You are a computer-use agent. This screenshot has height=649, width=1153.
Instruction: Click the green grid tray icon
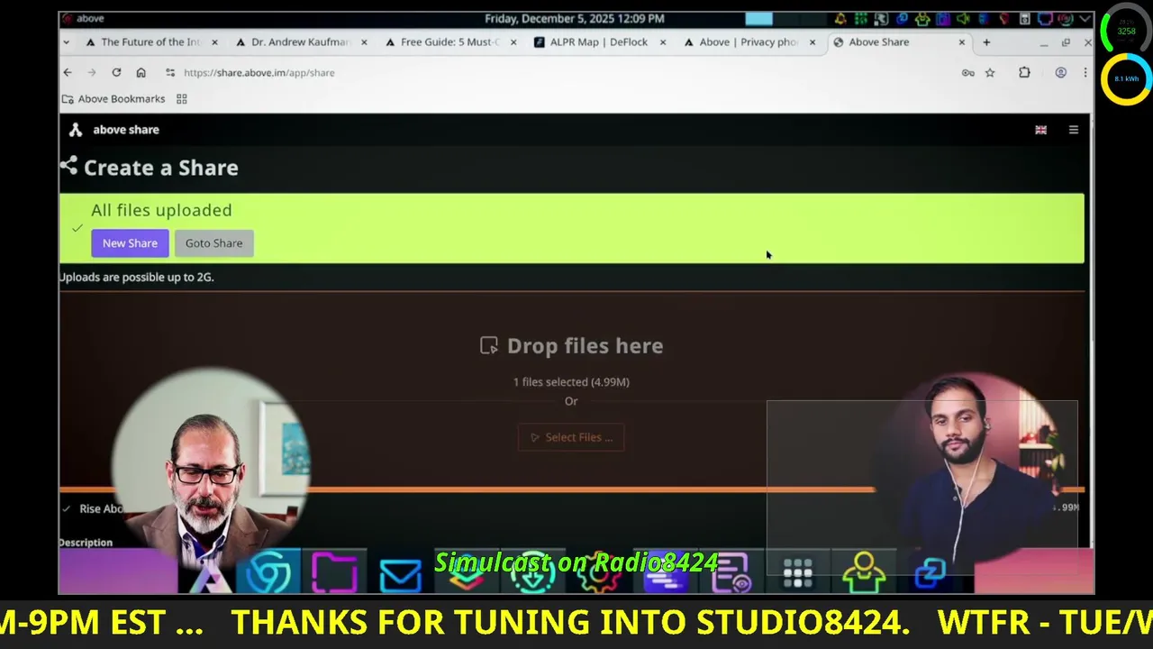861,19
